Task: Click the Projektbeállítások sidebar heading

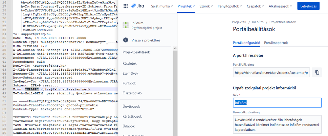Action: [136, 52]
